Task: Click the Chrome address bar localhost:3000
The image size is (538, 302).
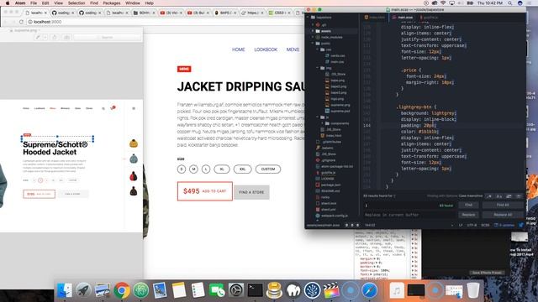Action: pyautogui.click(x=165, y=22)
